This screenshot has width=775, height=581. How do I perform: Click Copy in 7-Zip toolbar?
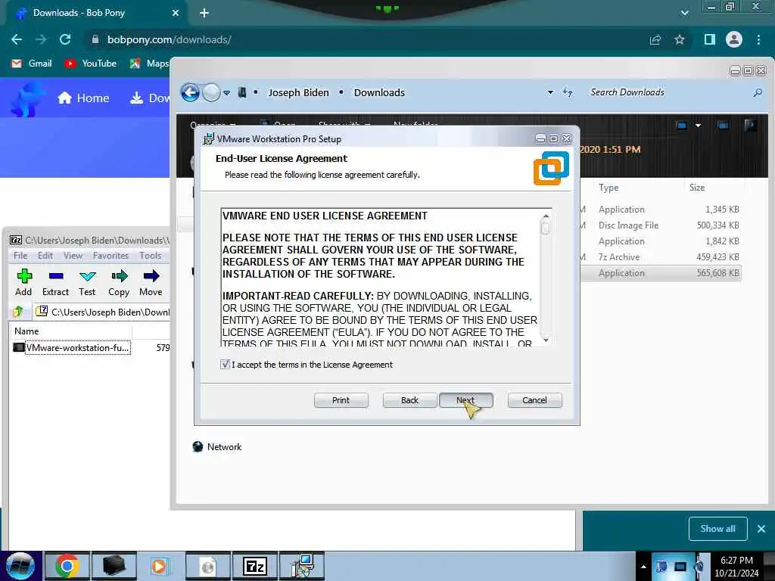[119, 283]
